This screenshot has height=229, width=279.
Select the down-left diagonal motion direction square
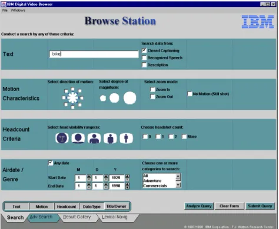(x=66, y=105)
